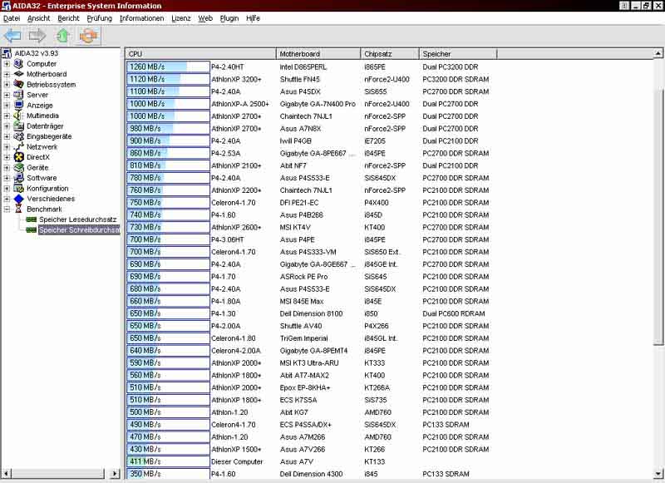Click the blue Verschiedenes diamond icon

pyautogui.click(x=18, y=199)
